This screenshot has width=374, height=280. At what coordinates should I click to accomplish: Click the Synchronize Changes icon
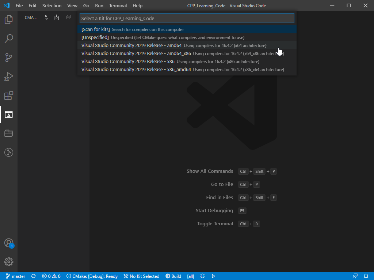(x=33, y=276)
